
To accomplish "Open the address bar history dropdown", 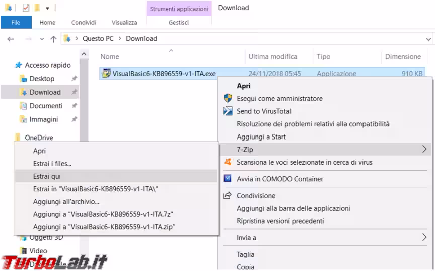I will [x=428, y=39].
